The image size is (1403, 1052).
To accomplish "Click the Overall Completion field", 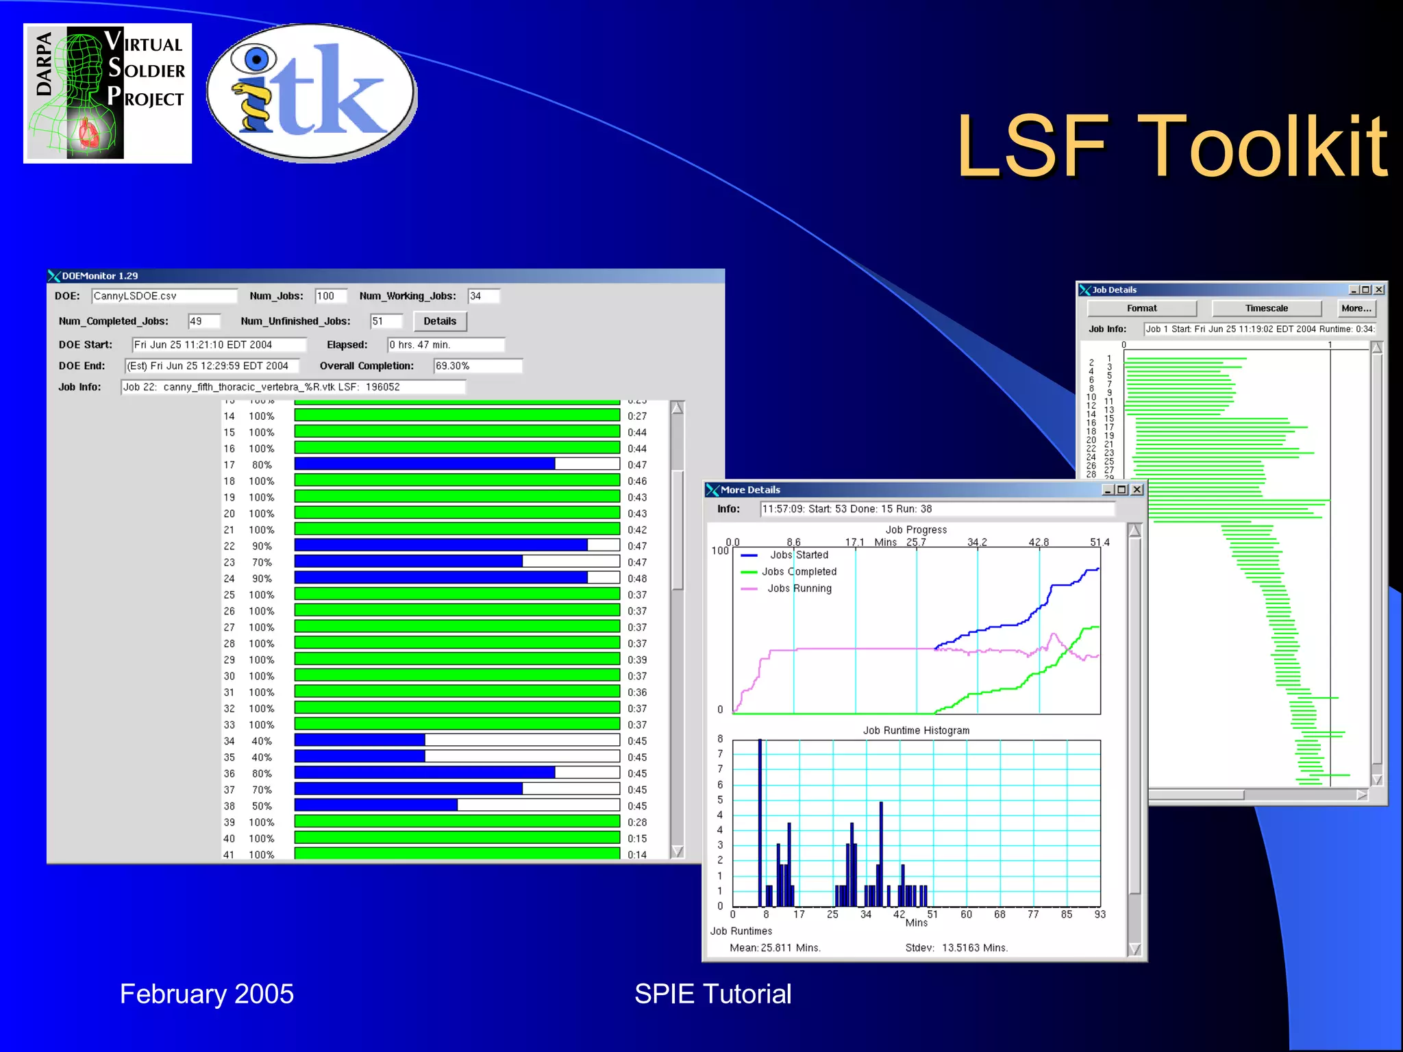I will [x=477, y=366].
